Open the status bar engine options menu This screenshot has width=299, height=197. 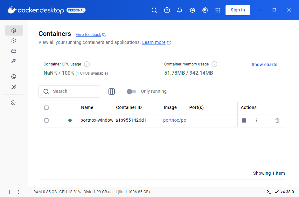tap(18, 192)
